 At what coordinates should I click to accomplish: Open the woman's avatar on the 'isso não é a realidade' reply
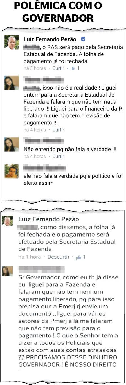pos(12,83)
